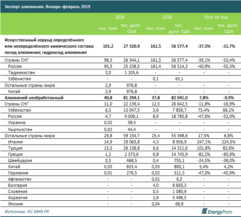Screen dimensions: 241x217
Task: Select the 'Искусственный корунд' category row label
Action: coord(49,46)
